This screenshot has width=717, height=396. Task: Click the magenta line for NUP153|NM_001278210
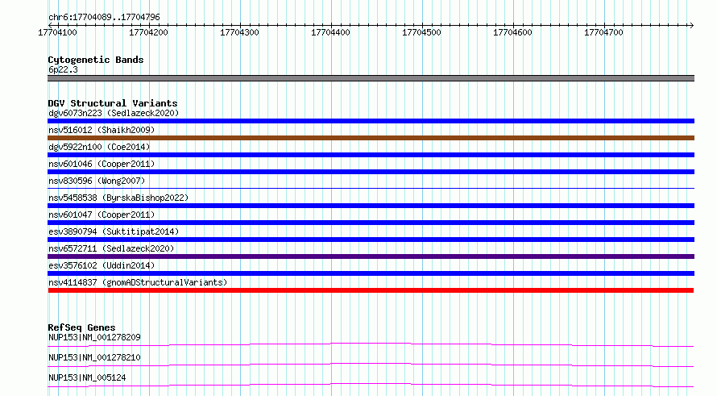(x=371, y=365)
